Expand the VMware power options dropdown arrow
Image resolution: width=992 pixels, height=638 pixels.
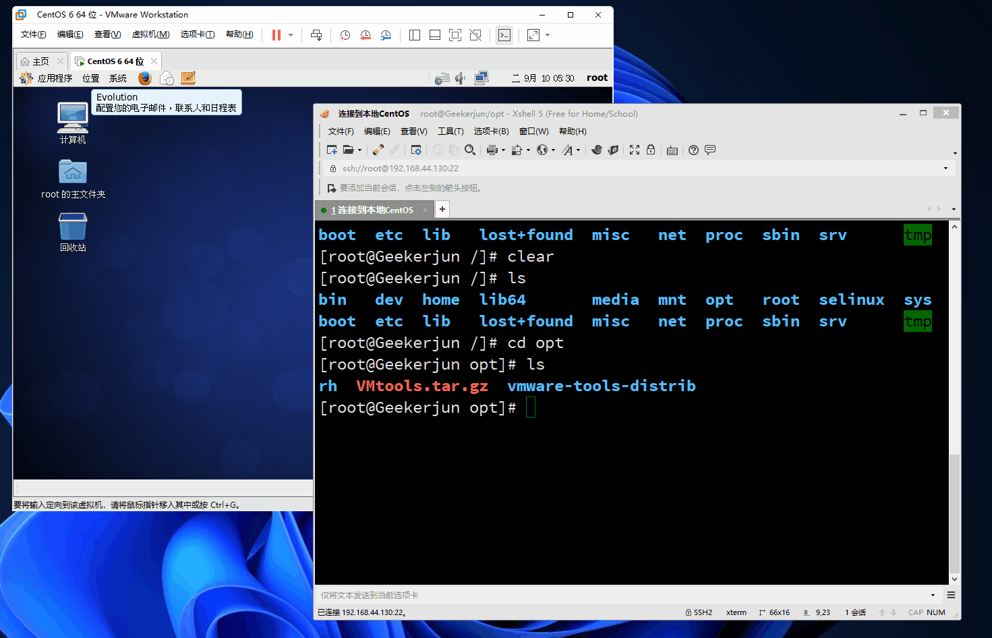click(x=291, y=35)
